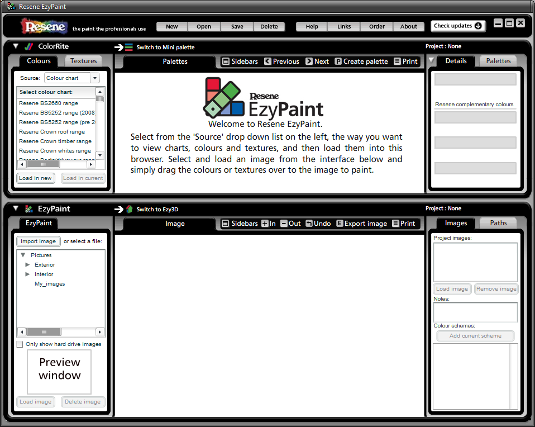Click the arrow beside Switch to Mini palette

click(x=119, y=47)
